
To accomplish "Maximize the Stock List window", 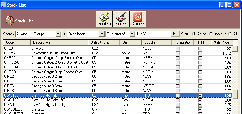I will coord(230,5).
